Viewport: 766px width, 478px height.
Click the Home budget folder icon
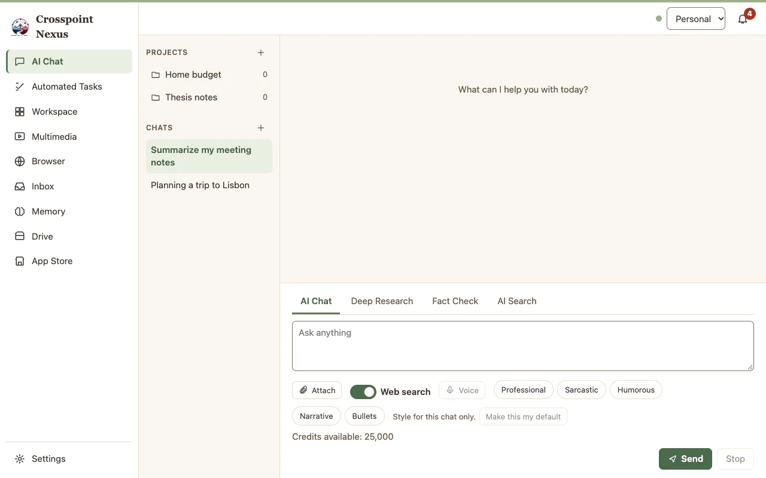coord(156,75)
